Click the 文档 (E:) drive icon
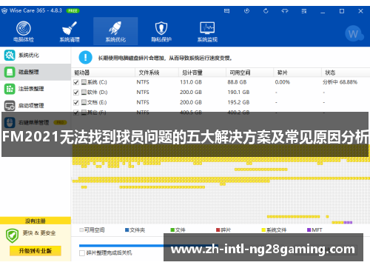The height and width of the screenshot is (268, 370). tap(84, 102)
